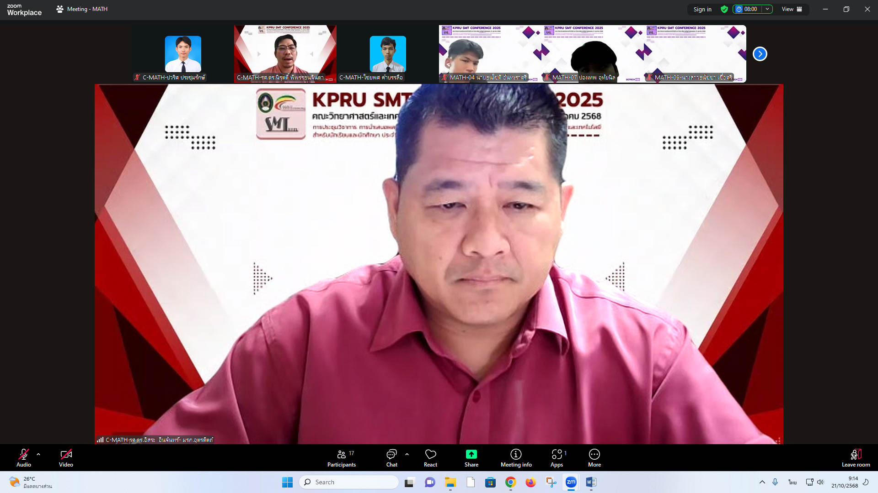Open Meeting info

pyautogui.click(x=516, y=455)
